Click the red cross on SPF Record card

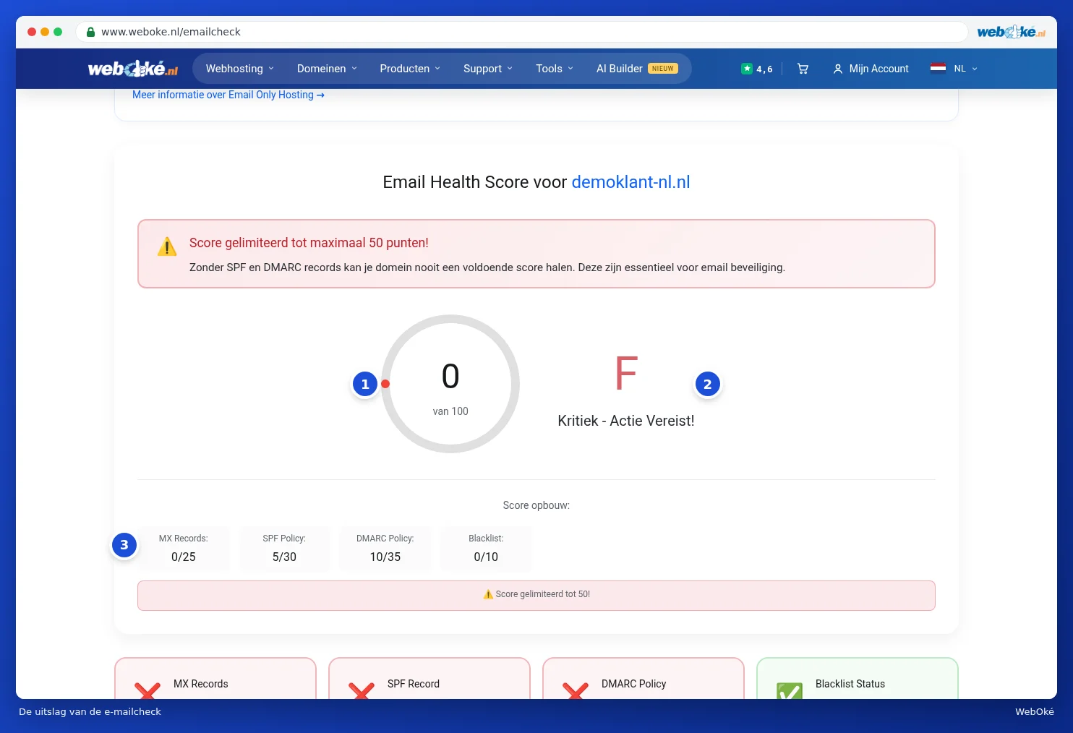point(362,690)
